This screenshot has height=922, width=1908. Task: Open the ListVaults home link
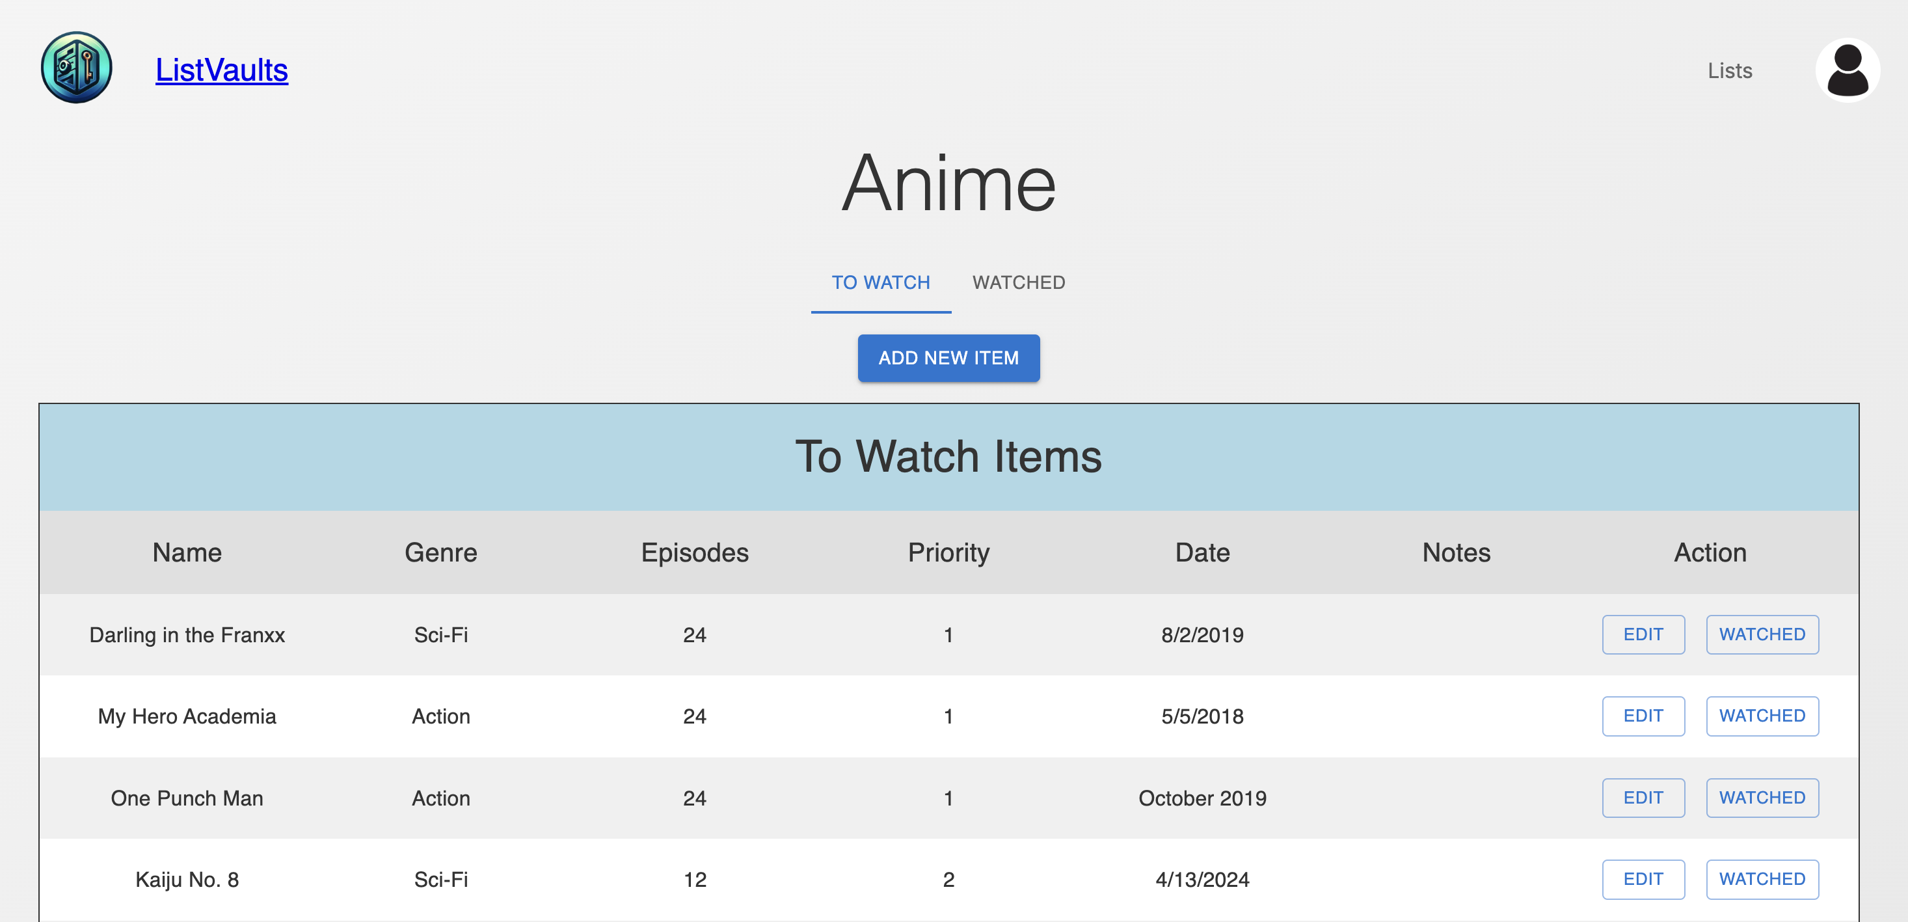point(221,70)
